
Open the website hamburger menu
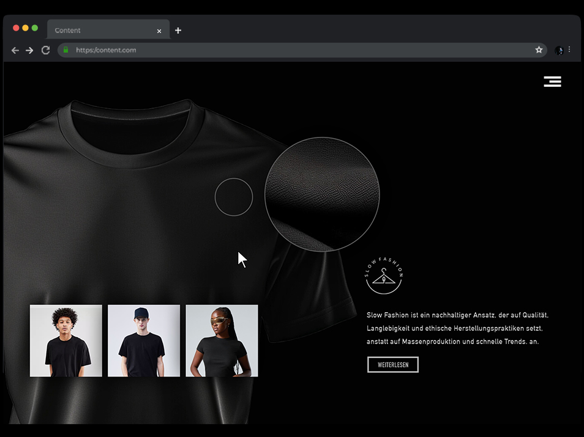point(552,81)
